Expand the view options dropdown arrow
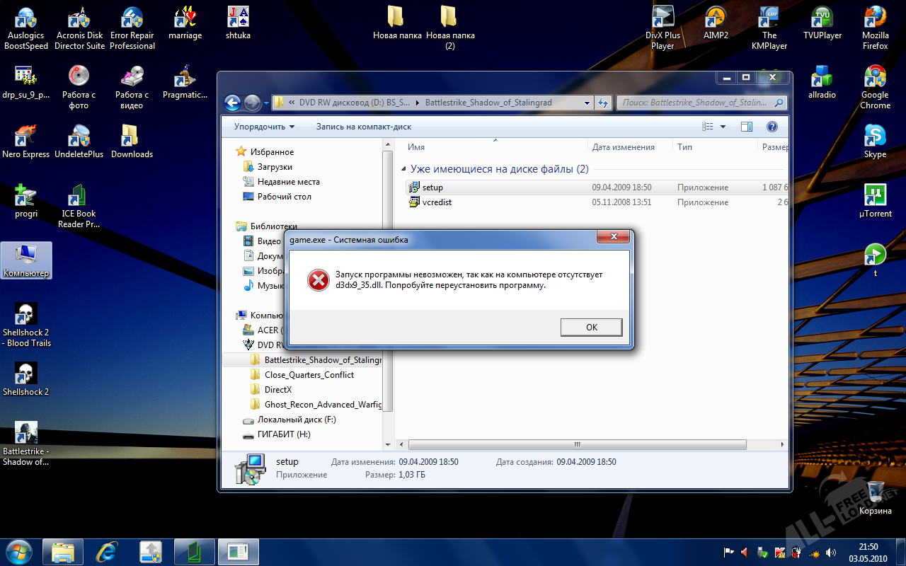This screenshot has width=906, height=566. point(723,127)
